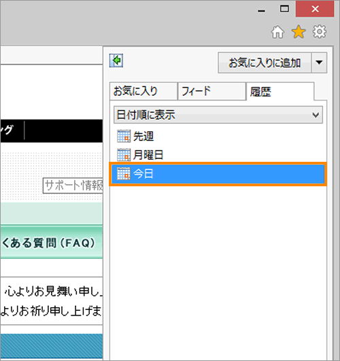The width and height of the screenshot is (340, 361).
Task: Expand the highlighted 今日 history entry
Action: [x=218, y=174]
